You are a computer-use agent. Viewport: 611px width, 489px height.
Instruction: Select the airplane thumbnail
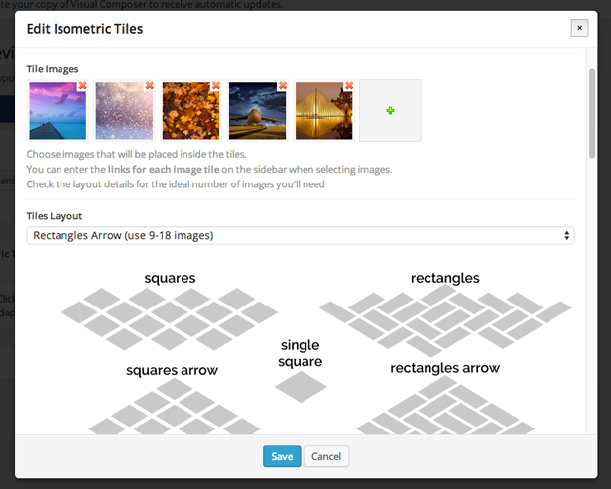tap(257, 111)
